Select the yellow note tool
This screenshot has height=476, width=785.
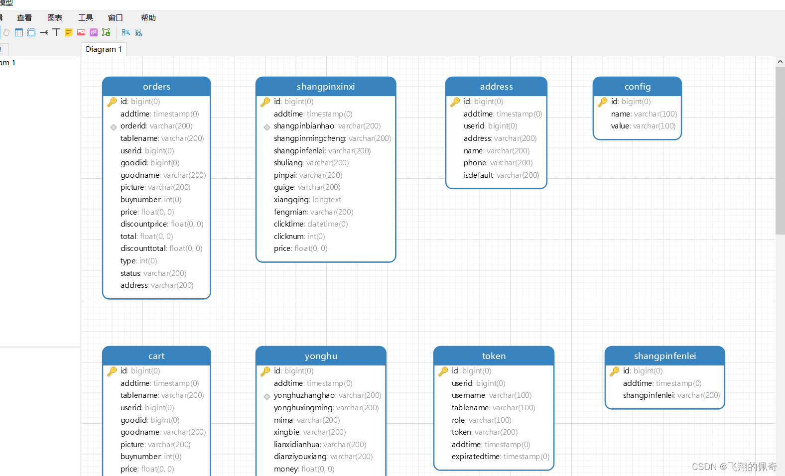click(69, 32)
